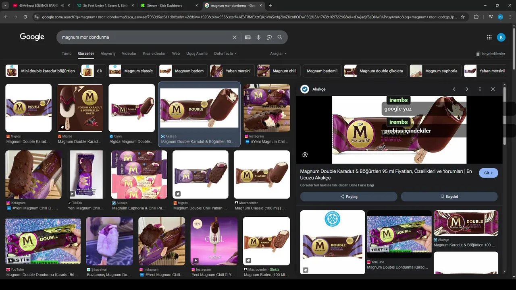Select the Magnum bademli filter chip
516x290 pixels.
pyautogui.click(x=322, y=71)
